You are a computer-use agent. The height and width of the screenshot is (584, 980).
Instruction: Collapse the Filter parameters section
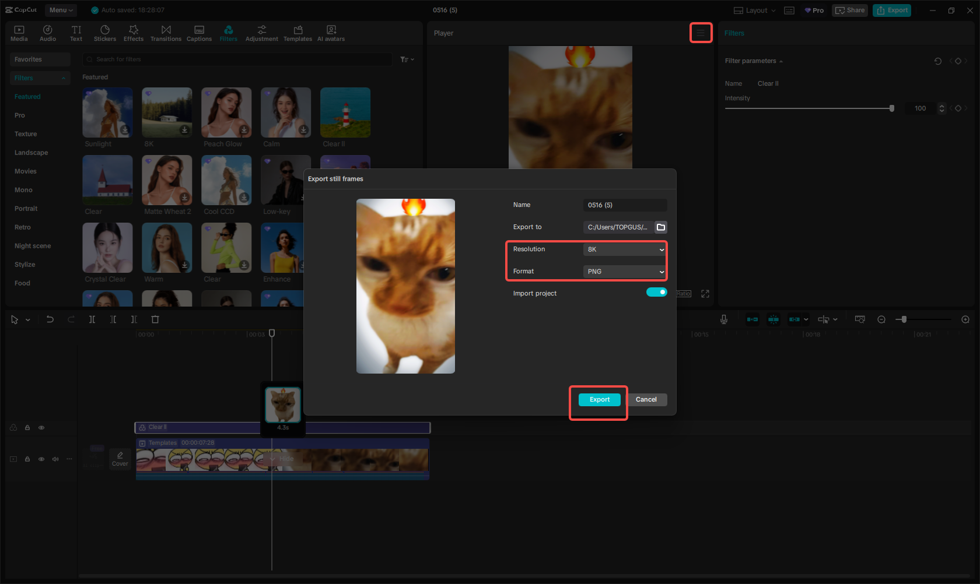782,61
